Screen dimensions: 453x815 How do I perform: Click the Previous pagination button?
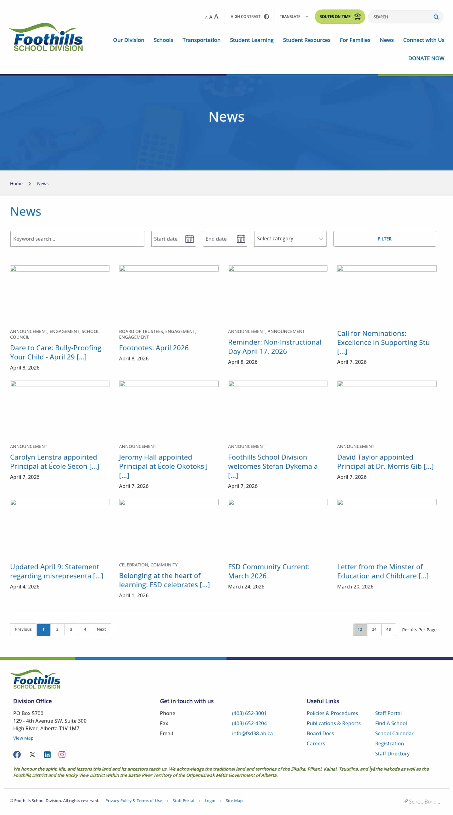(x=23, y=629)
